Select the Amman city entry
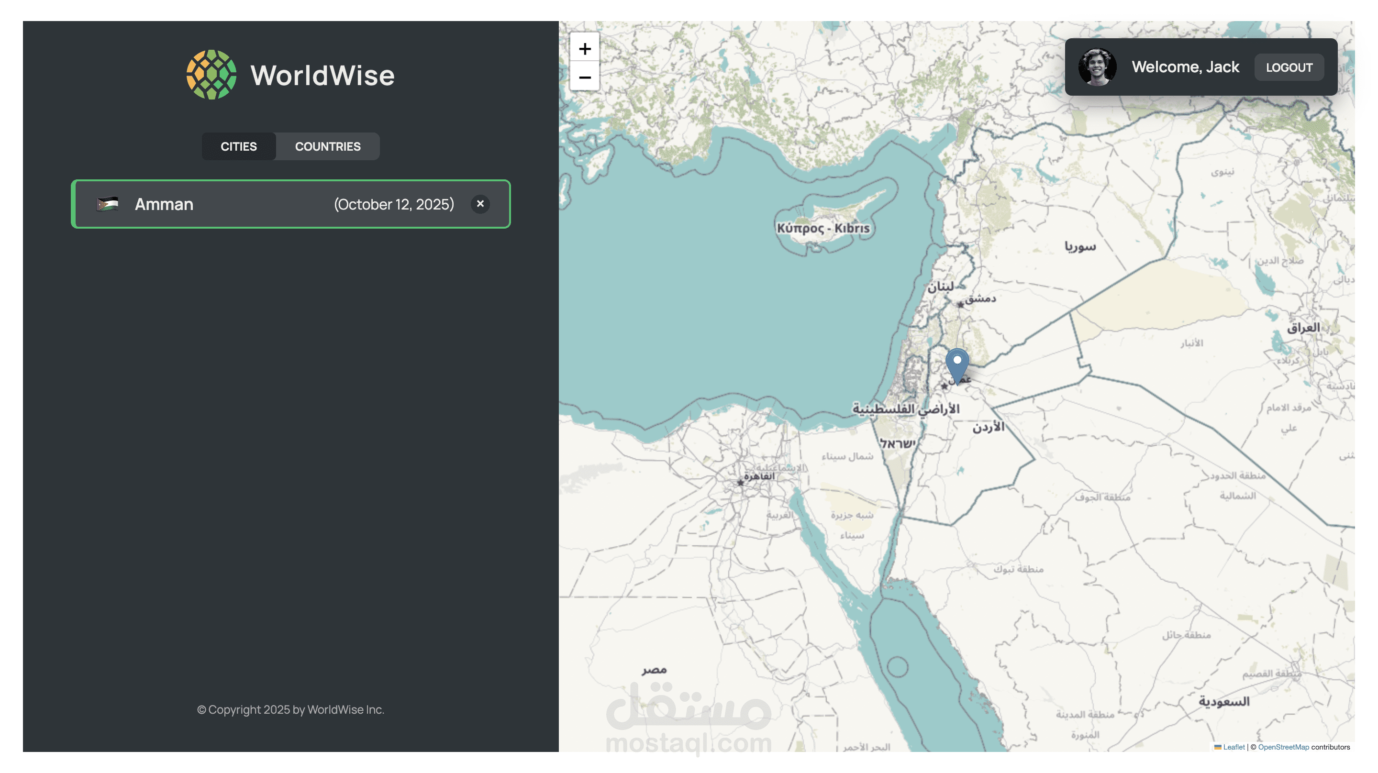This screenshot has height=773, width=1378. (290, 204)
